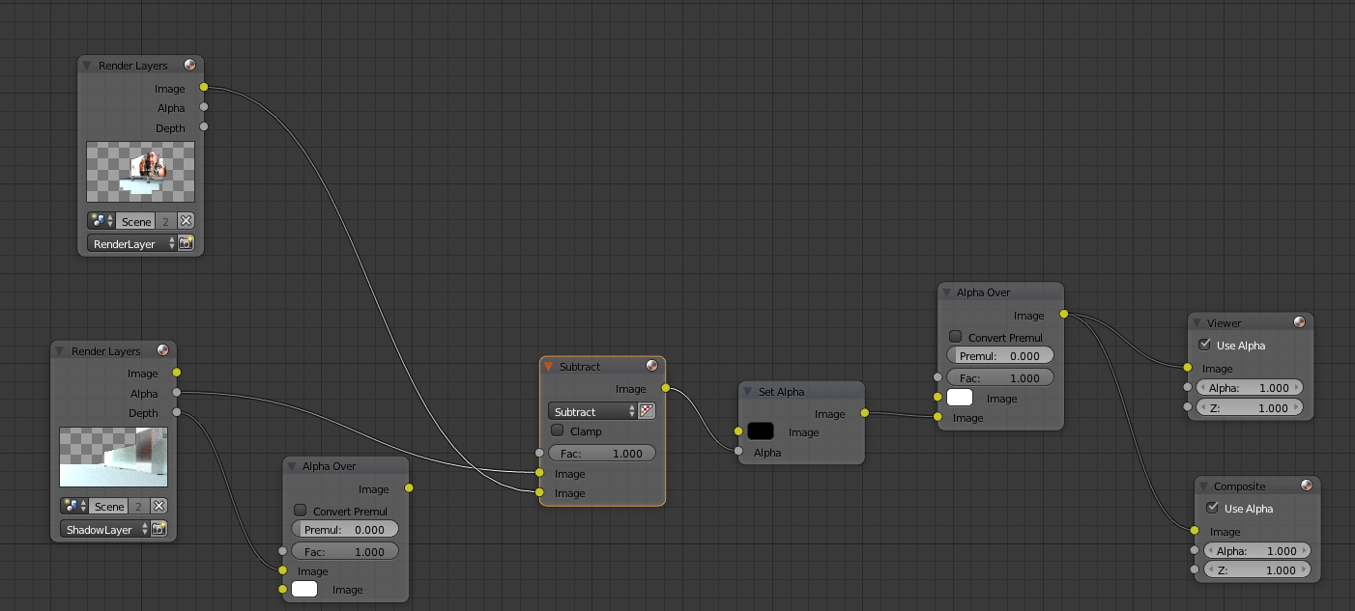Open black color swatch in Set Alpha node
Image resolution: width=1355 pixels, height=611 pixels.
pyautogui.click(x=761, y=431)
